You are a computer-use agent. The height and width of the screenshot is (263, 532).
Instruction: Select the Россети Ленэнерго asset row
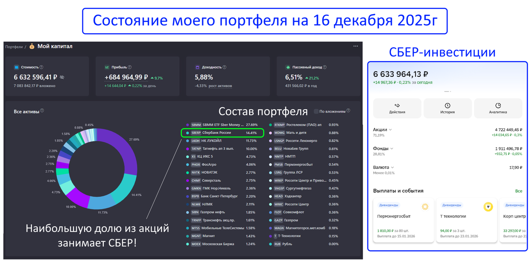(x=305, y=141)
